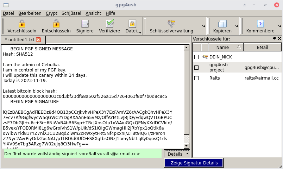283x169 pixels.
Task: Click inside the signed message text area
Action: coord(93,96)
